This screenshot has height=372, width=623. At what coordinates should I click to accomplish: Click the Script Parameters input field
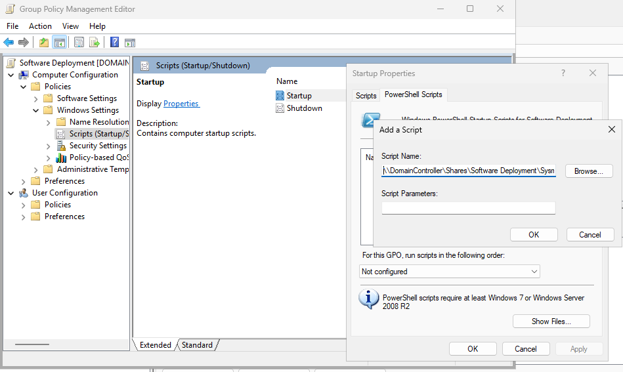pos(468,208)
